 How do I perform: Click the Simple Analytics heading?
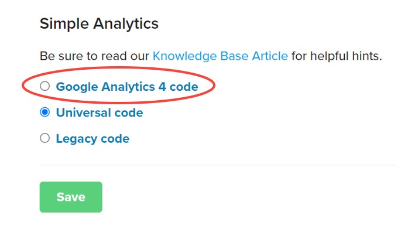click(x=100, y=24)
